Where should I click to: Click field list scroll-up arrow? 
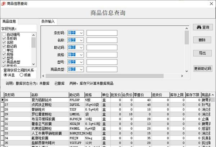[33, 35]
